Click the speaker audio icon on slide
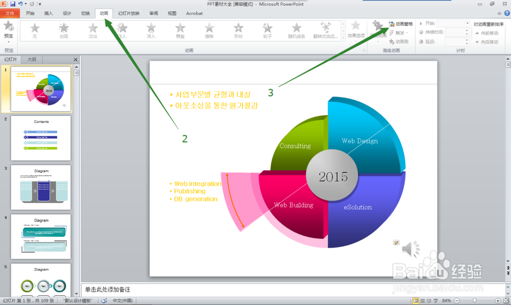 411,249
